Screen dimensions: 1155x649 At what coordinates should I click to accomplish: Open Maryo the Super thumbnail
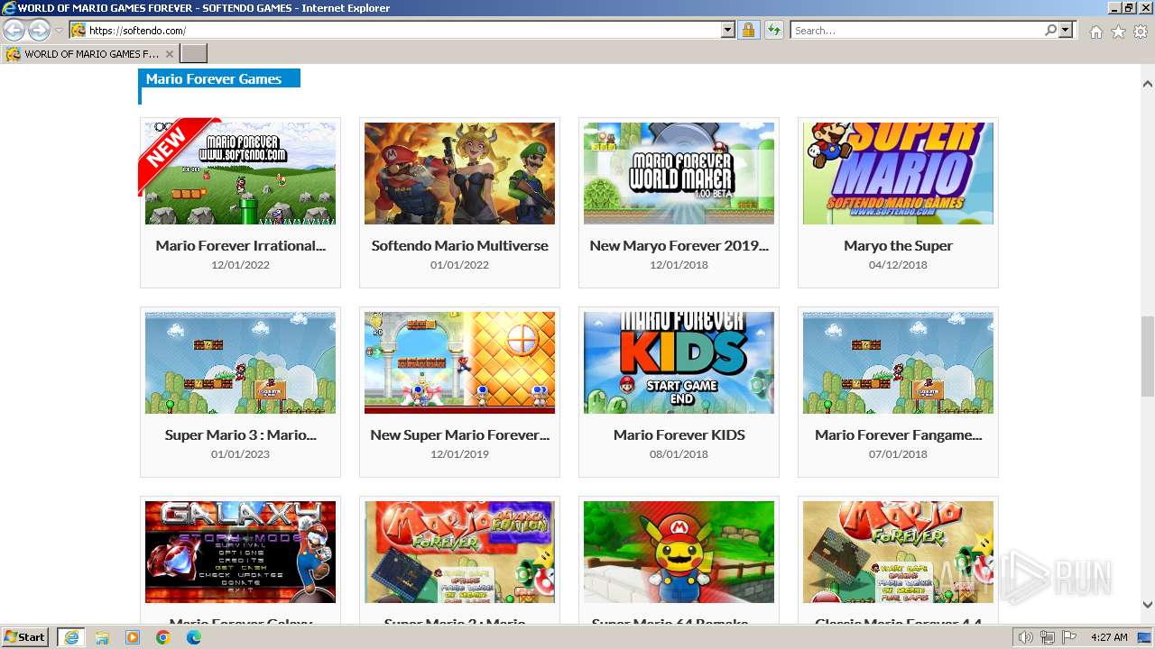(x=898, y=173)
